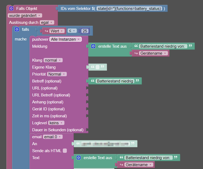Edit pushover Meldung text 'Batteriestand niedrig von:'
This screenshot has height=169, width=203.
click(163, 46)
